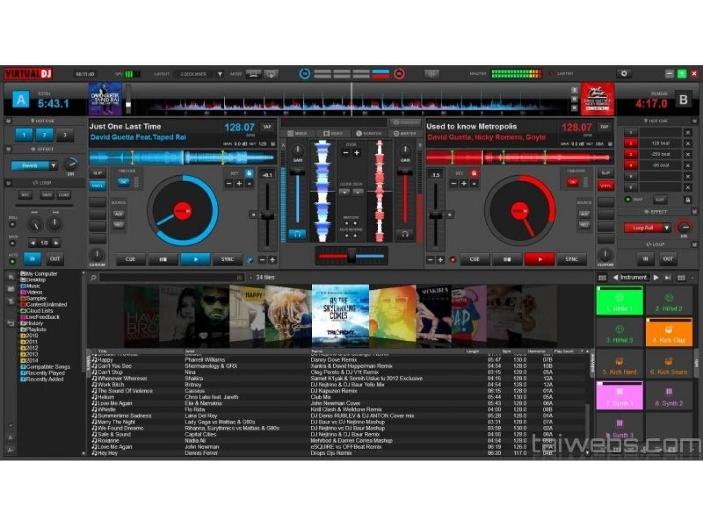The height and width of the screenshot is (527, 703).
Task: Click deck A pitch fader handle
Action: [267, 215]
